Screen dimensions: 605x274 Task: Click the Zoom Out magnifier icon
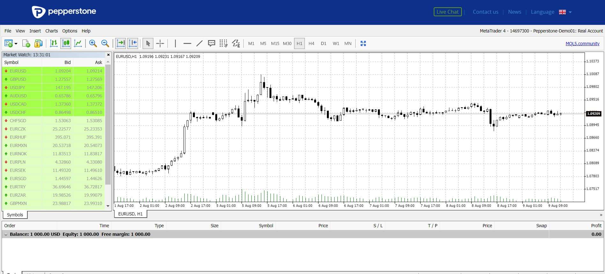click(x=105, y=43)
